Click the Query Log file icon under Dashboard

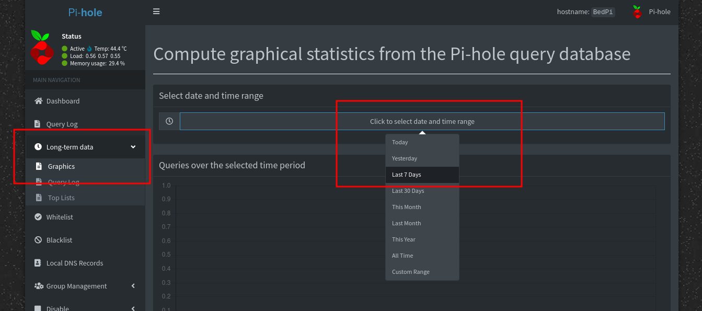[37, 124]
